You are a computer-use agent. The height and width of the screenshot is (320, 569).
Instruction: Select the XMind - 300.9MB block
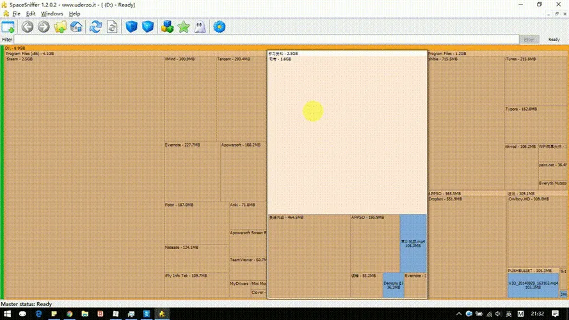190,99
